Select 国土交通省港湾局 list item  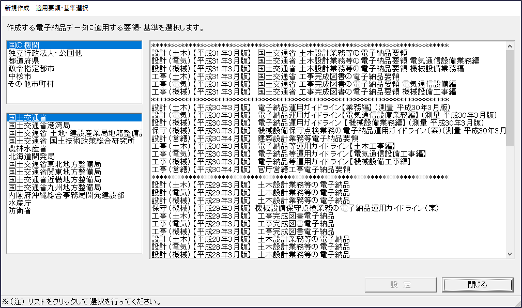[74, 125]
